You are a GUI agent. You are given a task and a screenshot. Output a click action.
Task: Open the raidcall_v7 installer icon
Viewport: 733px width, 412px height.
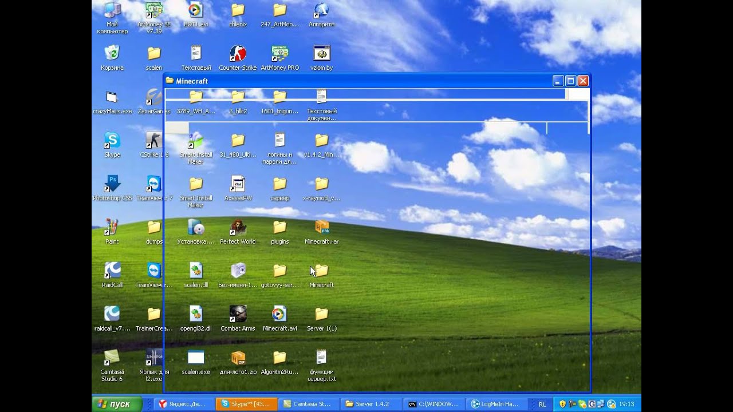[x=112, y=319]
